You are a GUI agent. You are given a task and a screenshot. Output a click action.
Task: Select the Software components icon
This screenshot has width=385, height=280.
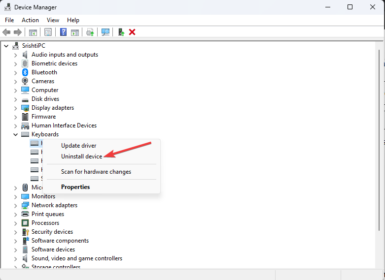[25, 241]
